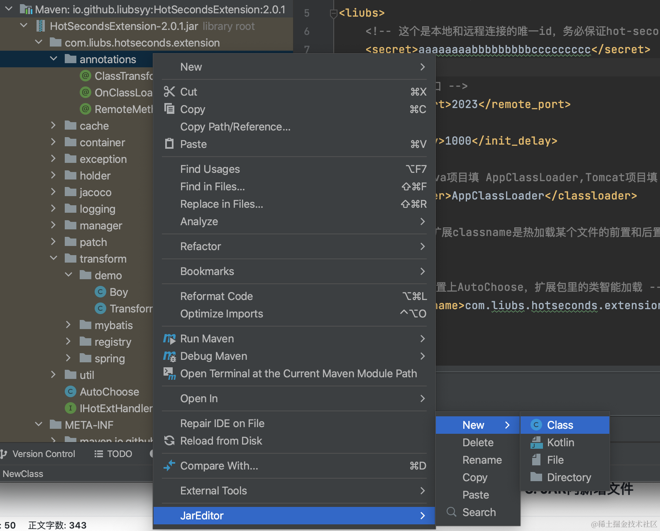Expand the cache folder
Viewport: 660px width, 531px height.
click(53, 125)
